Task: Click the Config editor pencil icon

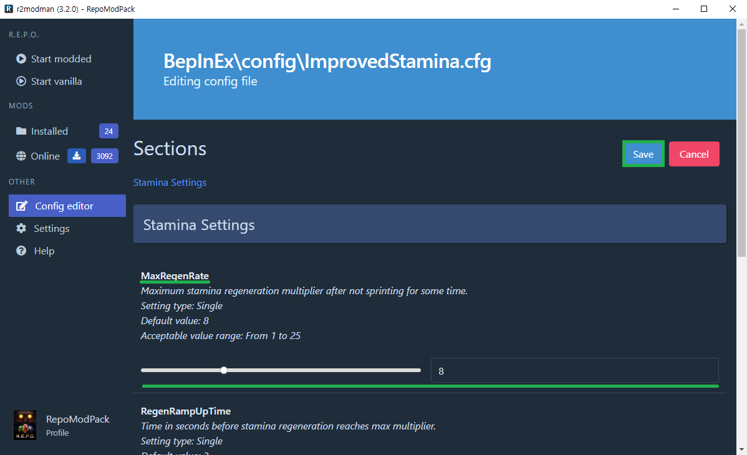Action: tap(21, 206)
